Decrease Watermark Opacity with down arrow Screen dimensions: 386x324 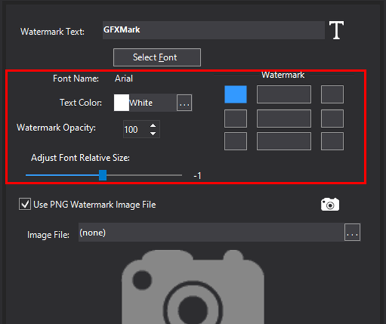tap(153, 133)
